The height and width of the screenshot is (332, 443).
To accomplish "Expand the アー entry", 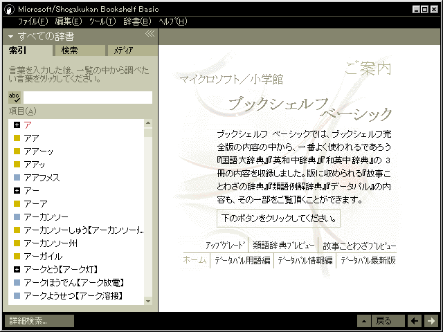I will tap(17, 191).
